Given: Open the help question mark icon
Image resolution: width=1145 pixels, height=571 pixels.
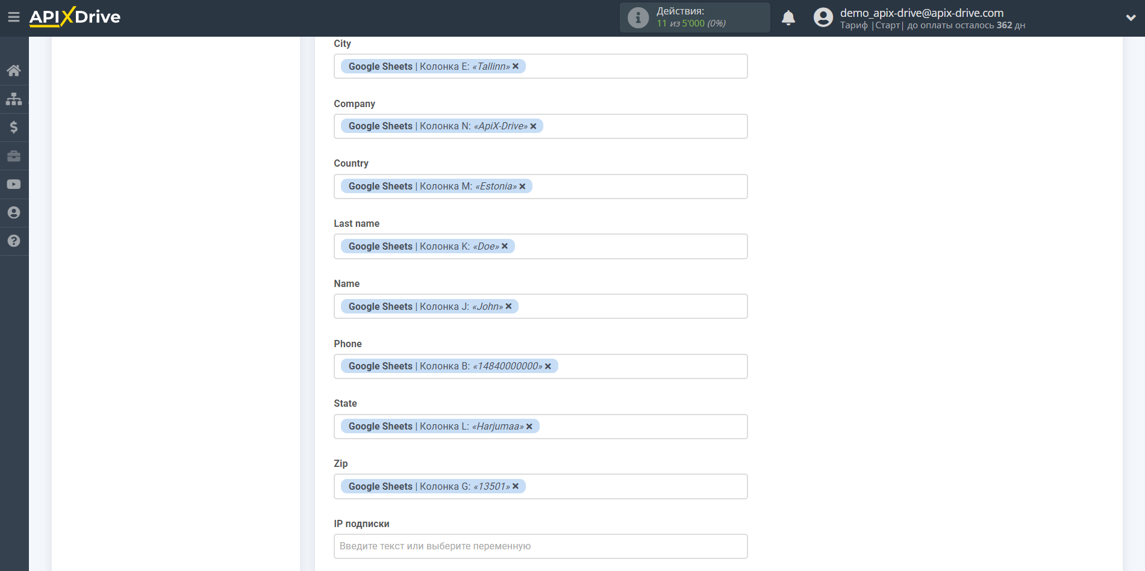Looking at the screenshot, I should [14, 241].
